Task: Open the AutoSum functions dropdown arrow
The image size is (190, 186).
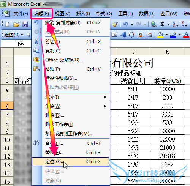Action: pos(169,24)
